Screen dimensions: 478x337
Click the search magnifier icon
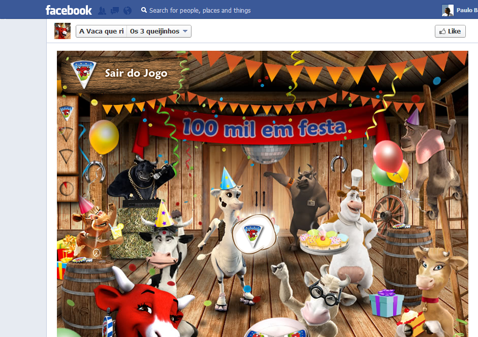point(144,10)
